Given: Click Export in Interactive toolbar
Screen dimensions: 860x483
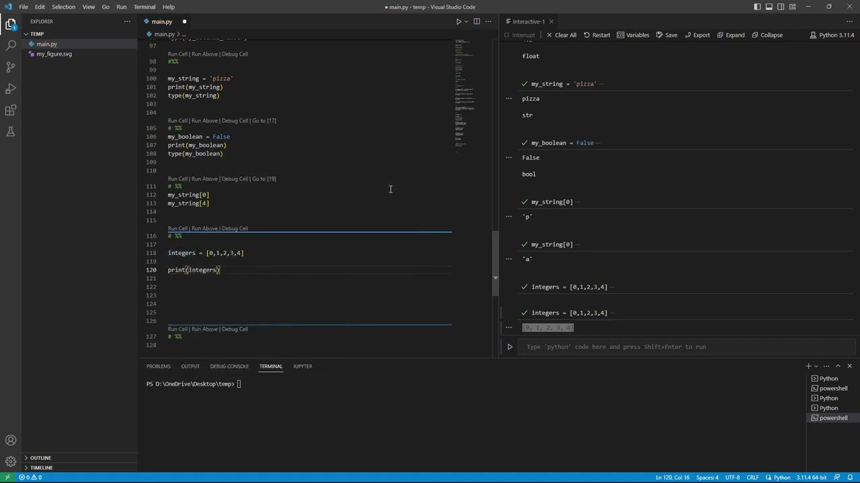Looking at the screenshot, I should pyautogui.click(x=697, y=35).
